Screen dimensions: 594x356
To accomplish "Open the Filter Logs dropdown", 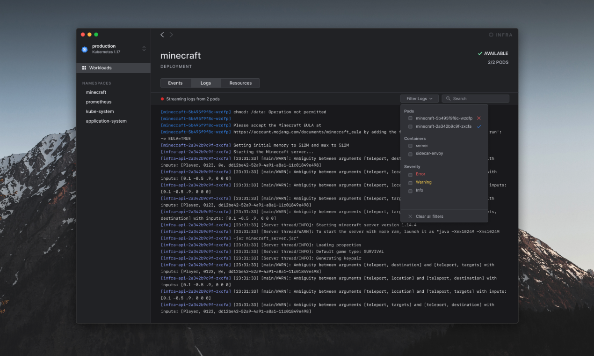I will pyautogui.click(x=419, y=98).
